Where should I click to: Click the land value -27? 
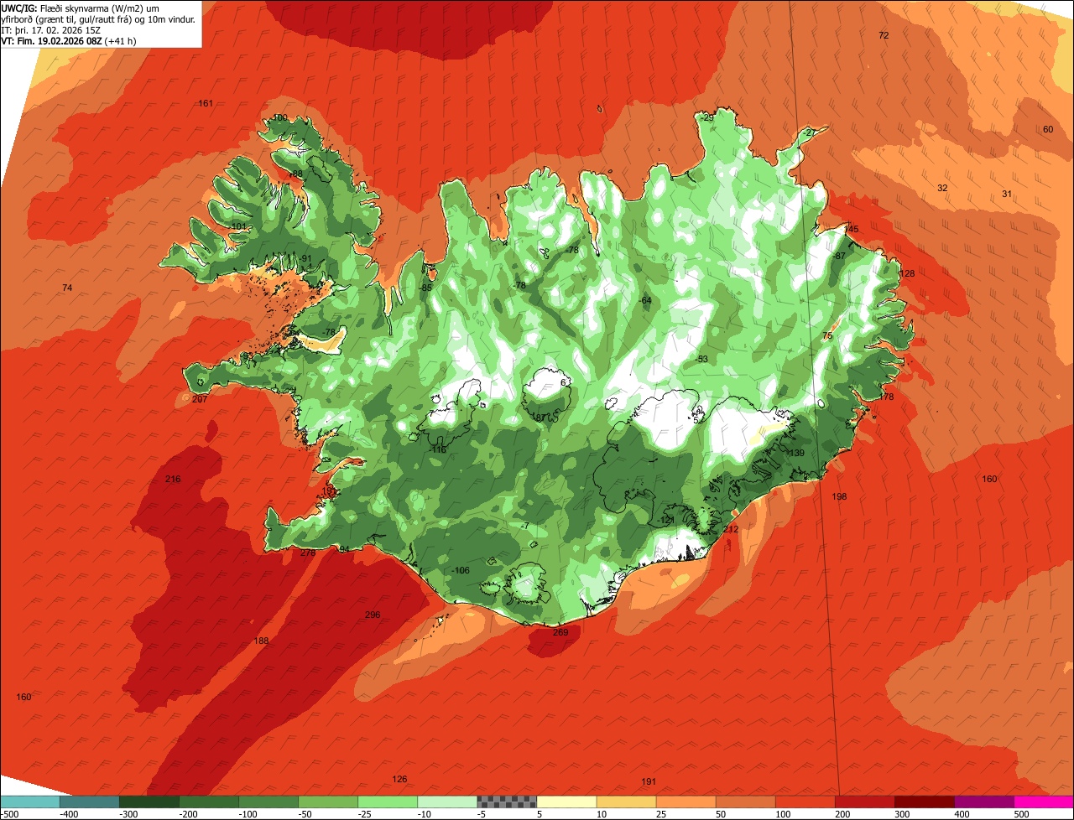pyautogui.click(x=809, y=132)
